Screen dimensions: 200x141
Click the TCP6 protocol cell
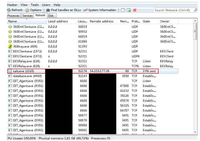tap(135, 66)
